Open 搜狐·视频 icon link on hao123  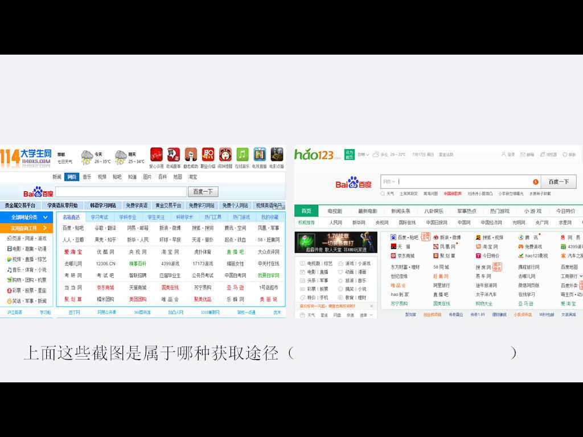tap(489, 237)
